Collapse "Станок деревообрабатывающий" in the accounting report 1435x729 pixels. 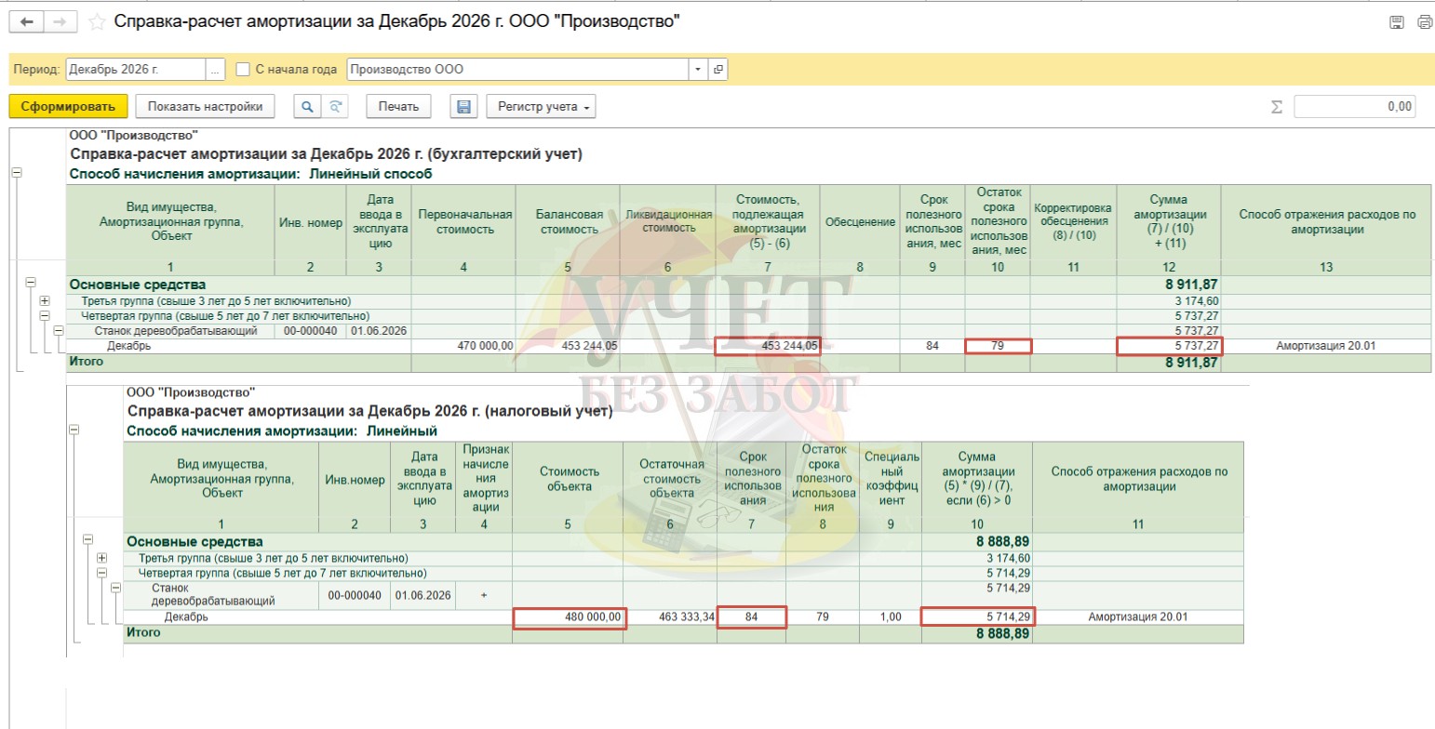[59, 330]
